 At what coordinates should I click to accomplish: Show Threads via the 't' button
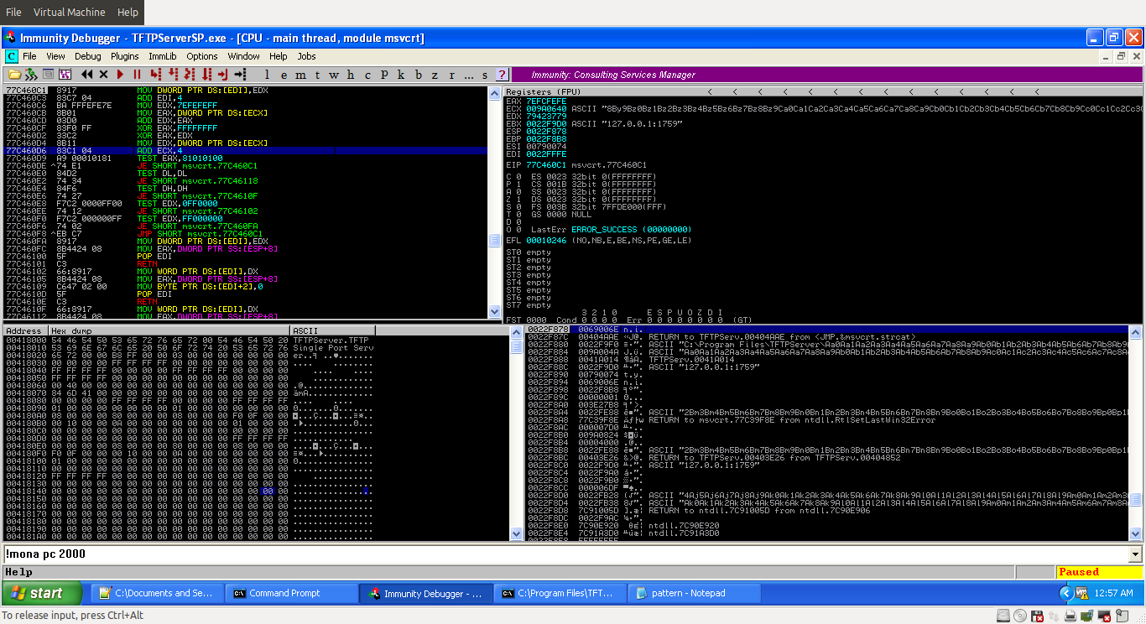point(317,75)
